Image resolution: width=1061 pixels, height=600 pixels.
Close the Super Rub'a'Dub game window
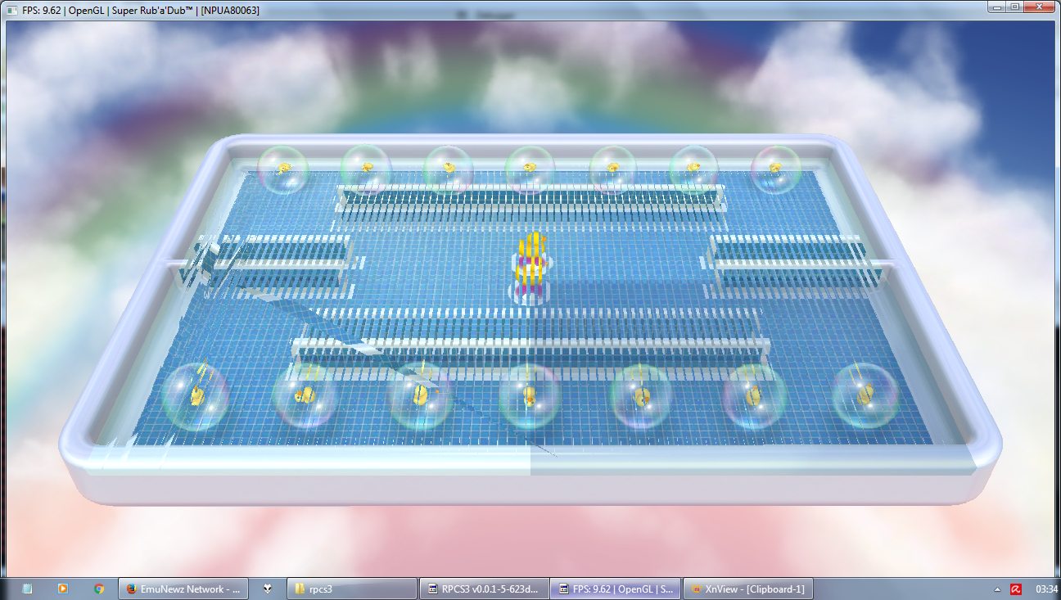tap(1040, 7)
